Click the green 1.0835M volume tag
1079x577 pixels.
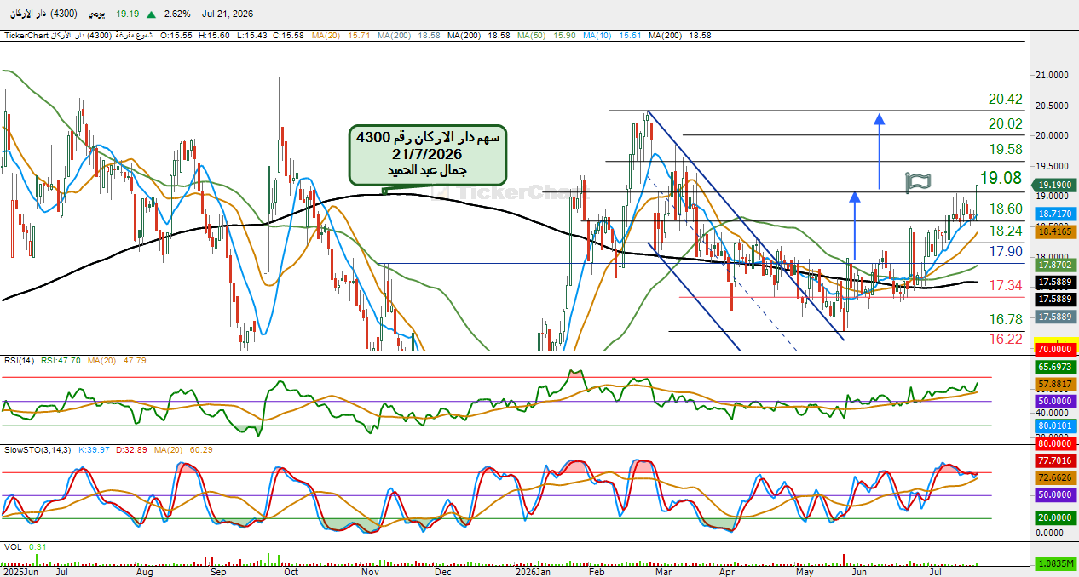[1054, 563]
